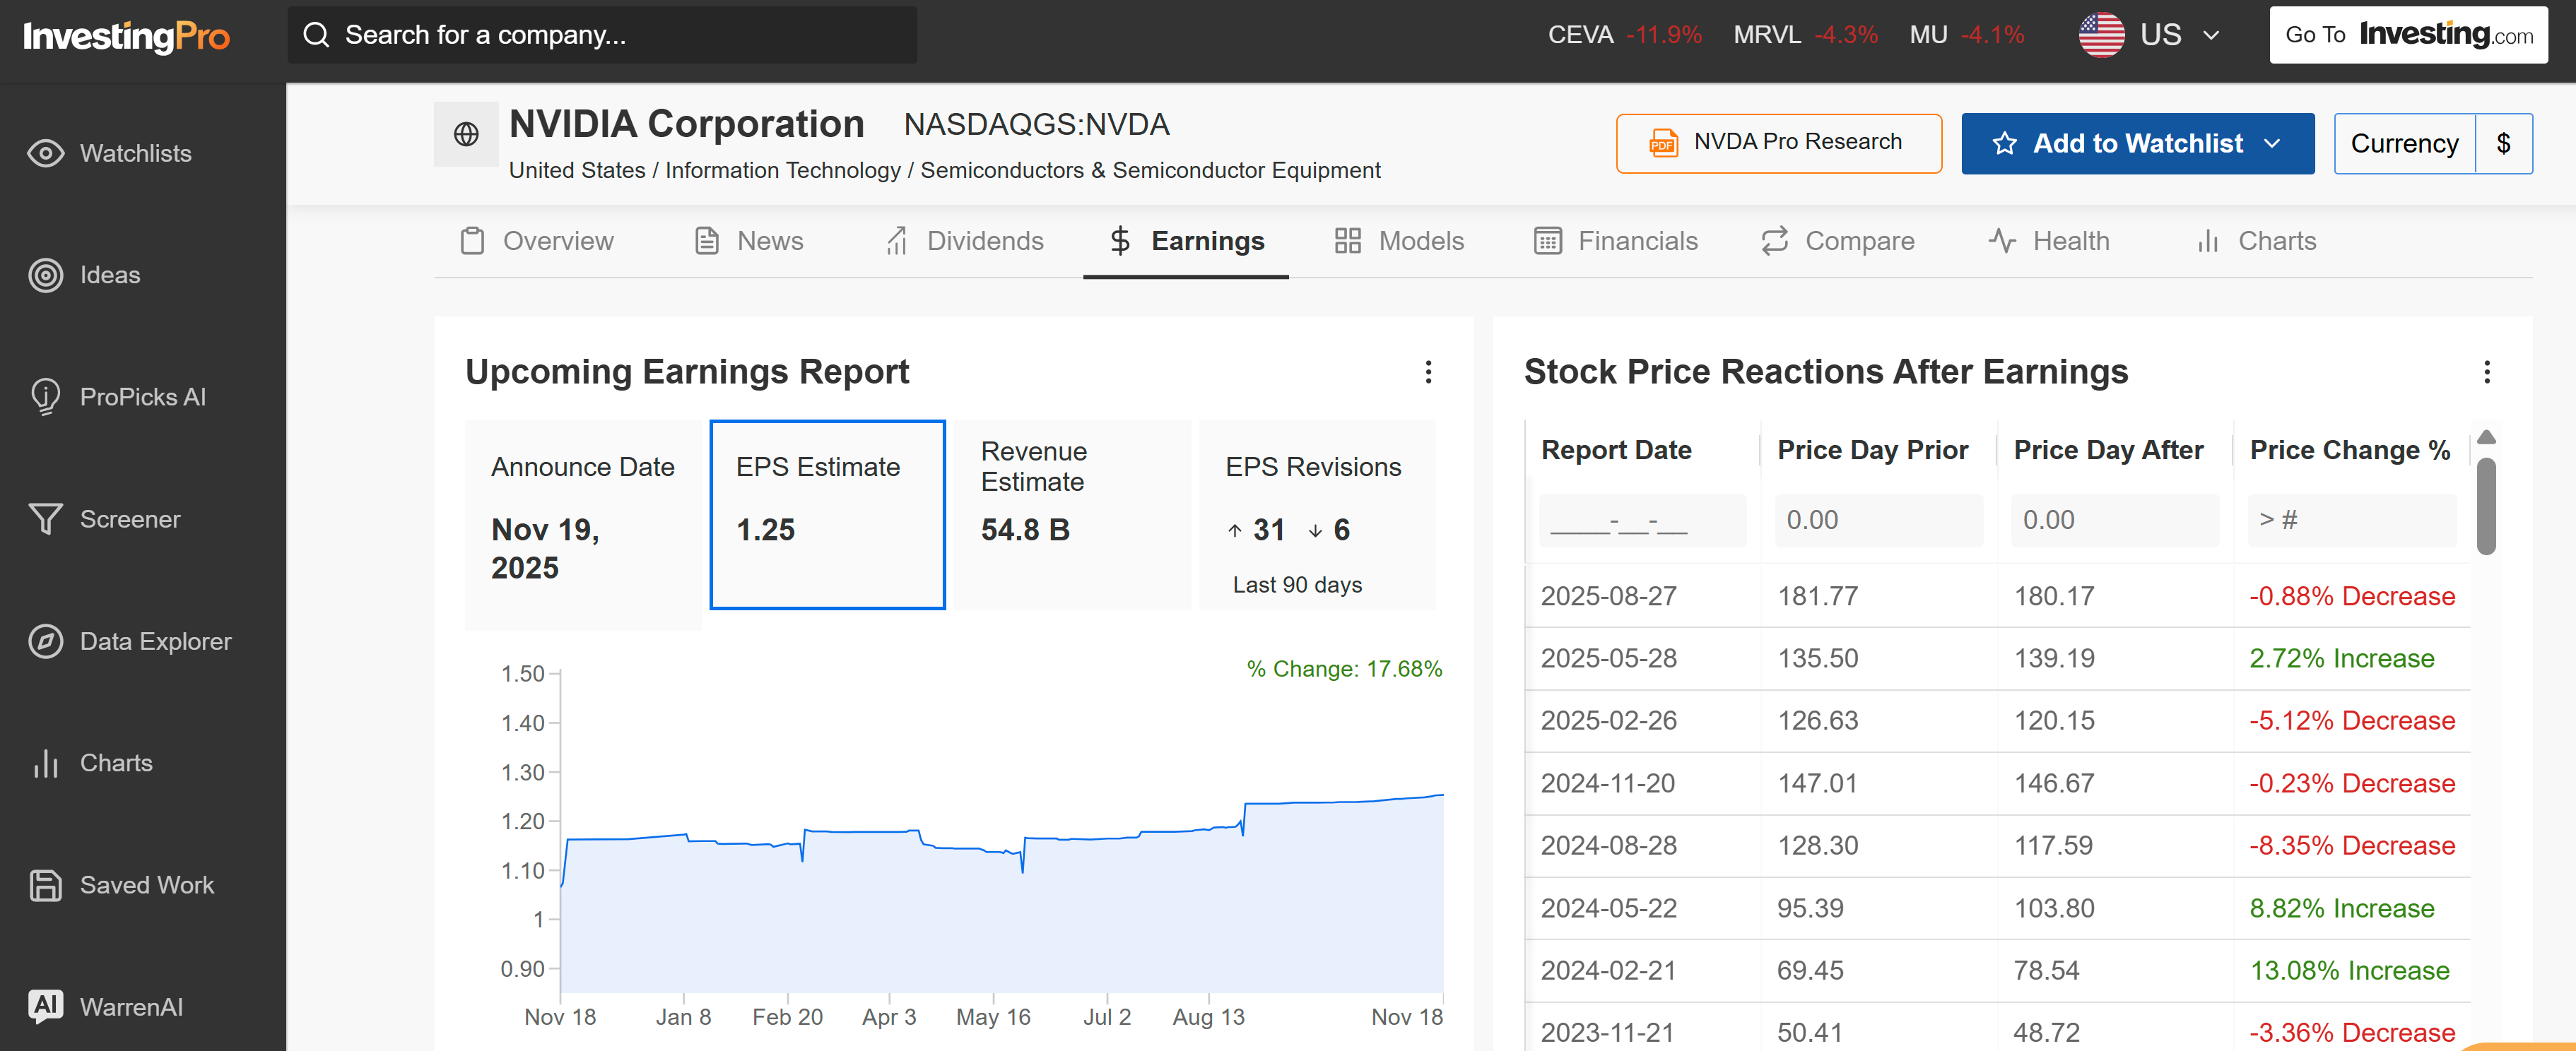Open the Dividends tab
Image resolution: width=2576 pixels, height=1051 pixels.
pyautogui.click(x=985, y=241)
